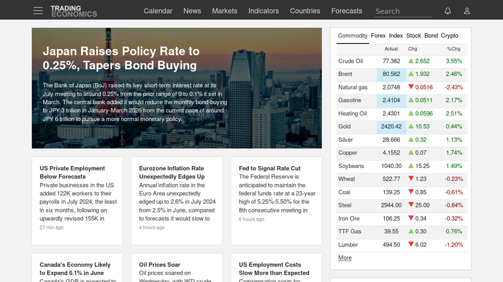Click Brent actual value 80.562
The image size is (503, 282).
391,74
